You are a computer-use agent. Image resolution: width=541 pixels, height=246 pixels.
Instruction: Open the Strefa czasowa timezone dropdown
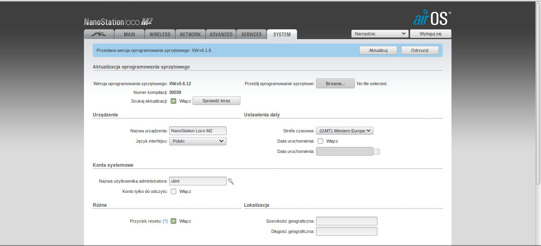[345, 131]
